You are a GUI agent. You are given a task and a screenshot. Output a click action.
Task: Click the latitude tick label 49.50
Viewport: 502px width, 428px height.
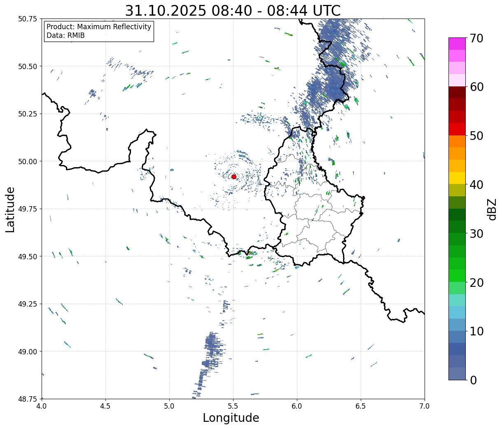[x=28, y=256]
